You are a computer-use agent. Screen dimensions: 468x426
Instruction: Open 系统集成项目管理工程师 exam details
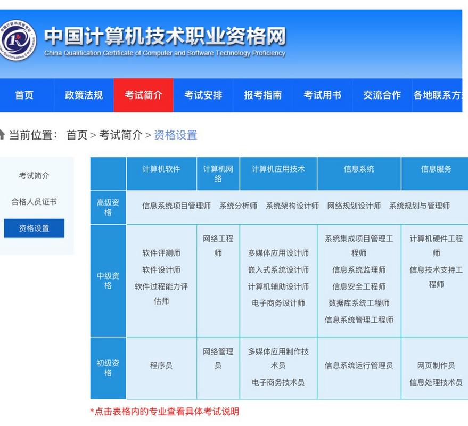pos(359,245)
